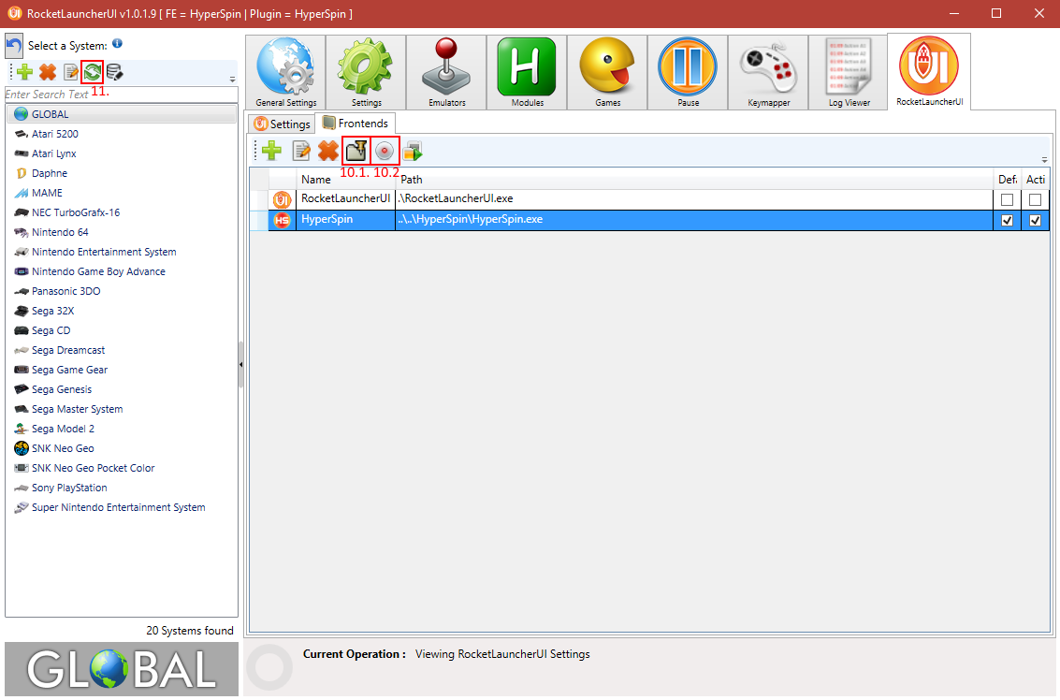Click the Def. column header
Screen dimensions: 1060x700
tap(1008, 180)
